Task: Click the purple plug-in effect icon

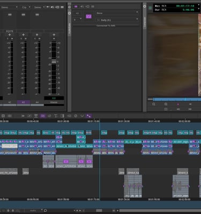Action: 88,17
